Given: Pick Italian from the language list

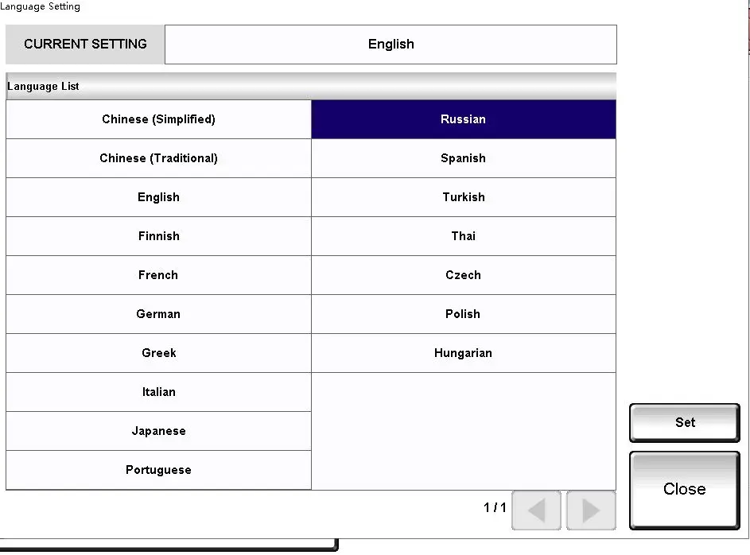Looking at the screenshot, I should tap(158, 392).
